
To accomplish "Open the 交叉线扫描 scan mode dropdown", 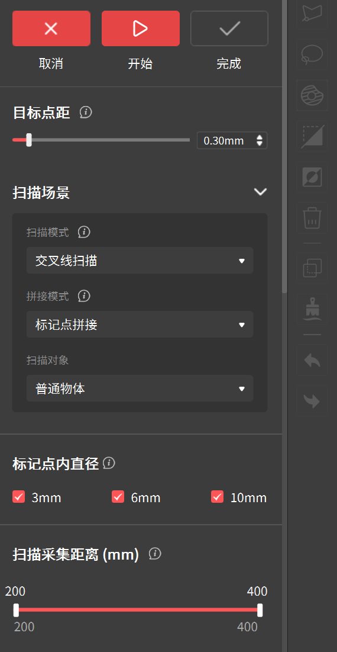I will tap(140, 261).
